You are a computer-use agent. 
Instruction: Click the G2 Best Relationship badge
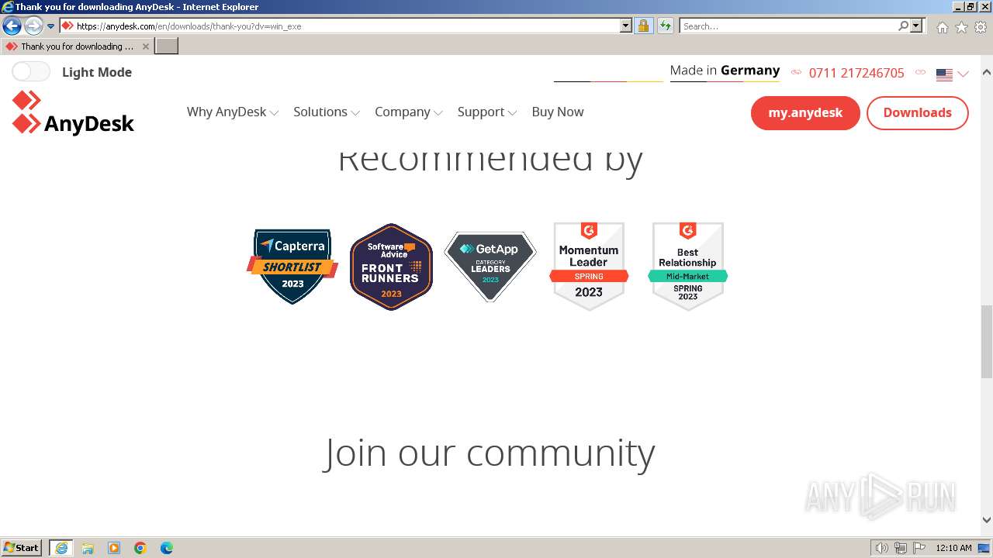tap(688, 266)
